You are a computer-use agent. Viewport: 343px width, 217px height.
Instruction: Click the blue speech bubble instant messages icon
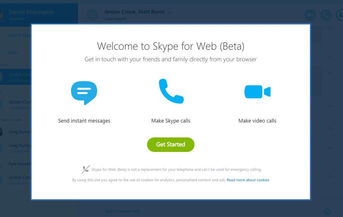point(84,92)
